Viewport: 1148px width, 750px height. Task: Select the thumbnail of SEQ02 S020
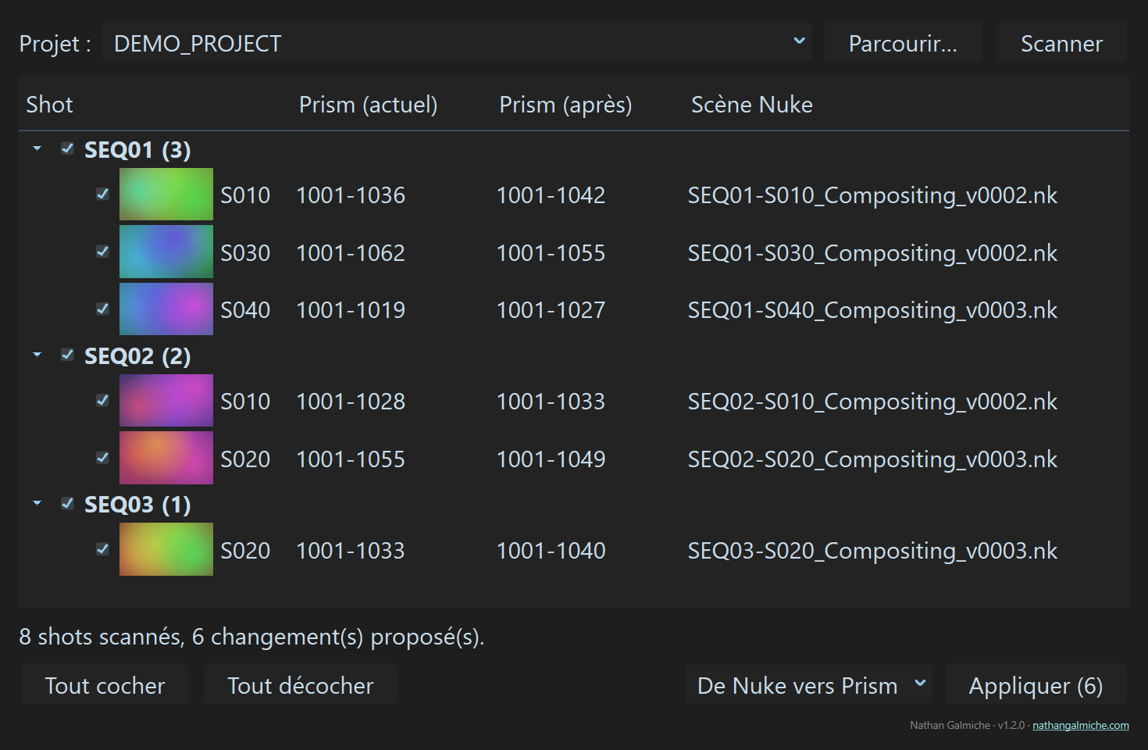[x=166, y=458]
